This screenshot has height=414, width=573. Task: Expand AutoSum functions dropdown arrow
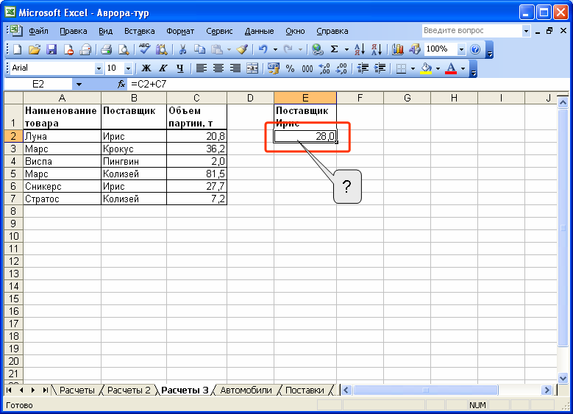(346, 49)
